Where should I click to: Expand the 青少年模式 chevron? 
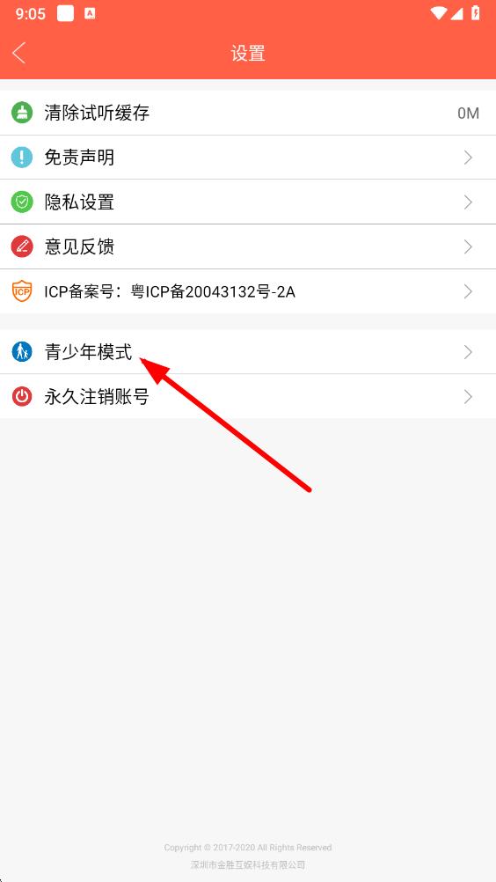[x=468, y=352]
